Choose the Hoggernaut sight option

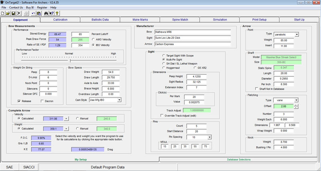click(x=164, y=68)
